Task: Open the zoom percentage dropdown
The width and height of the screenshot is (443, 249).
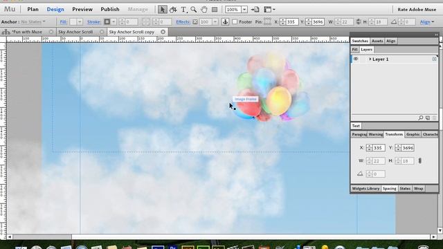Action: (244, 10)
